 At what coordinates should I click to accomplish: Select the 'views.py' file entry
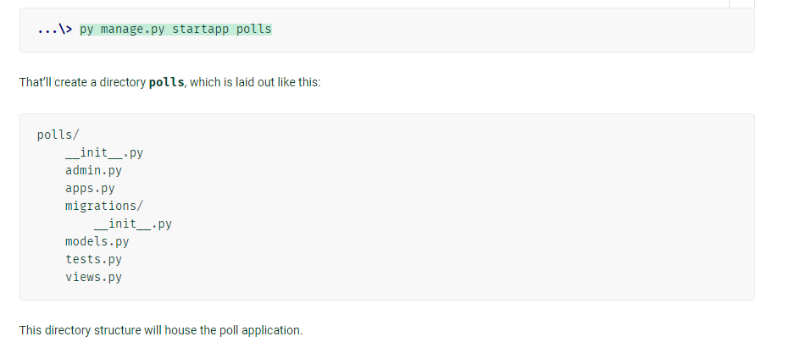(94, 277)
